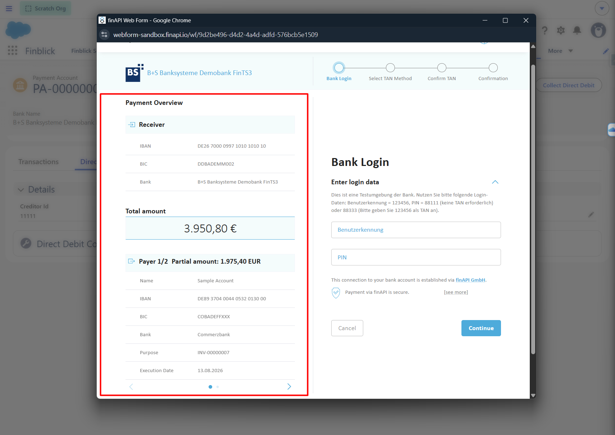
Task: Click the hamburger menu icon
Action: point(9,8)
